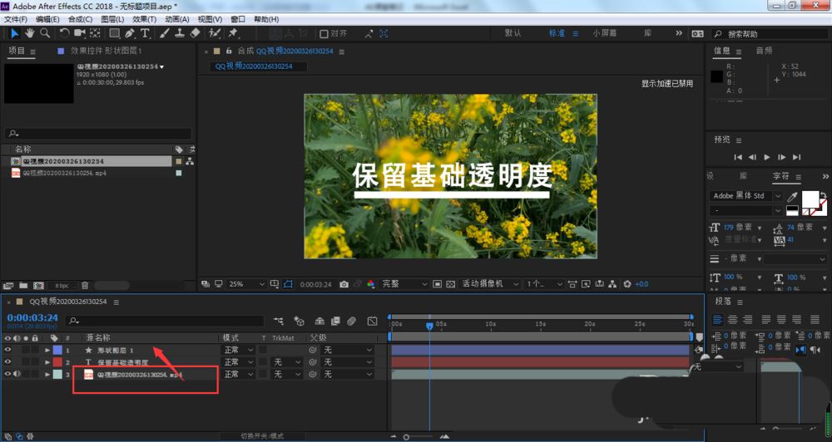This screenshot has width=832, height=442.
Task: Select the Rotation tool
Action: (64, 33)
